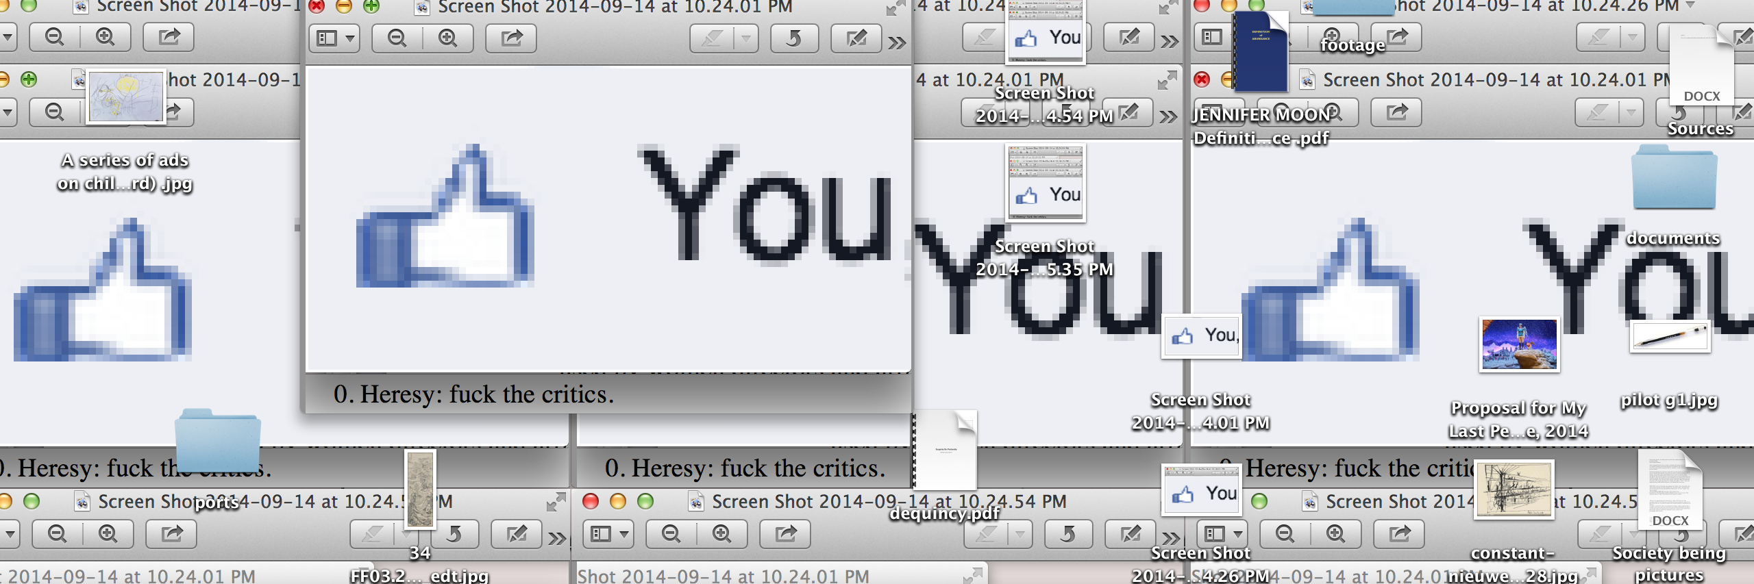The width and height of the screenshot is (1754, 584).
Task: Select the 34 FF03.2...edt.jpg thumbnail
Action: pyautogui.click(x=420, y=490)
